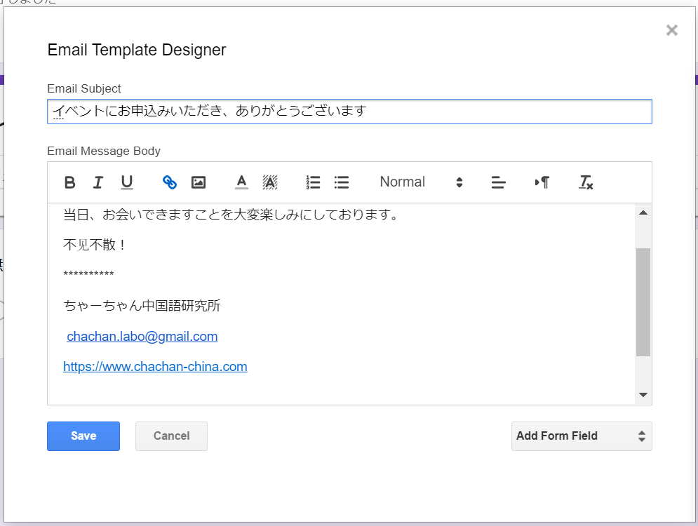Click the message body scroll up arrow
Viewport: 698px width, 526px height.
click(x=643, y=213)
